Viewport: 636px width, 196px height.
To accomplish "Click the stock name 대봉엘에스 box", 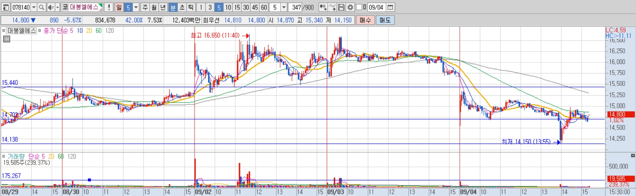I will point(86,7).
